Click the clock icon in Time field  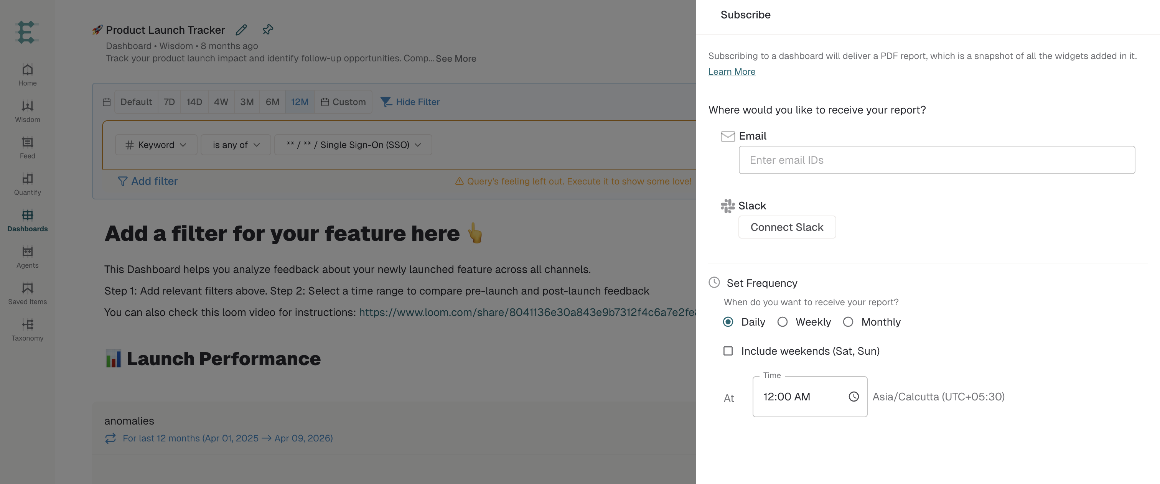[x=854, y=396]
